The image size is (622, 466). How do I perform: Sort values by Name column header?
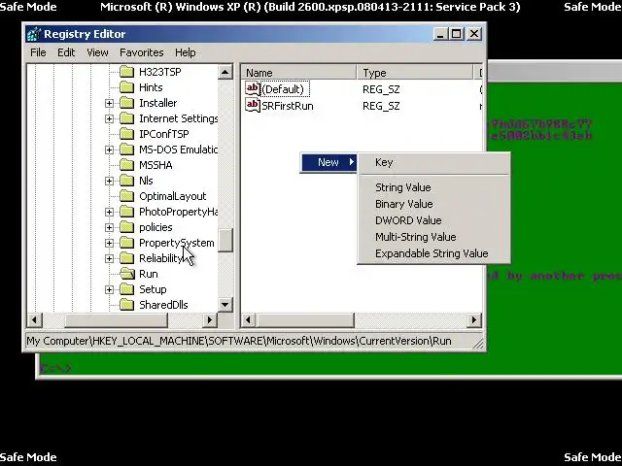[298, 73]
